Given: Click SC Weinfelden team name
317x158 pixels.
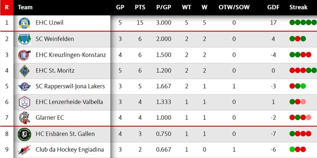Looking at the screenshot, I should click(x=55, y=39).
